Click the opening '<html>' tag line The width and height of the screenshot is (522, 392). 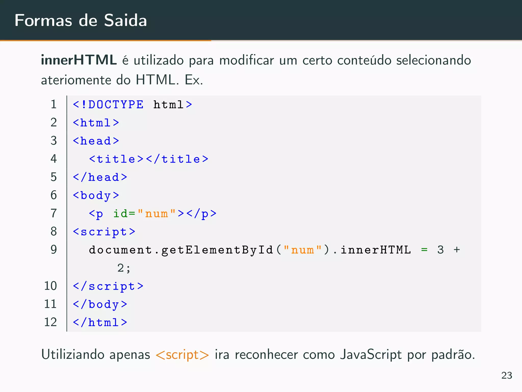96,123
